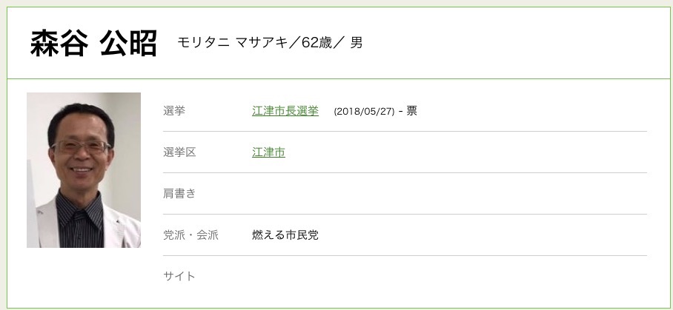Click the empty value area beside 肩書き
The height and width of the screenshot is (310, 673).
(445, 194)
